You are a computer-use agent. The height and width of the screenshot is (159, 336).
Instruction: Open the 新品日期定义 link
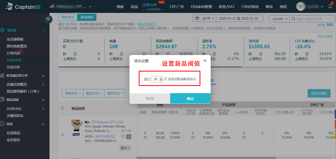click(147, 24)
